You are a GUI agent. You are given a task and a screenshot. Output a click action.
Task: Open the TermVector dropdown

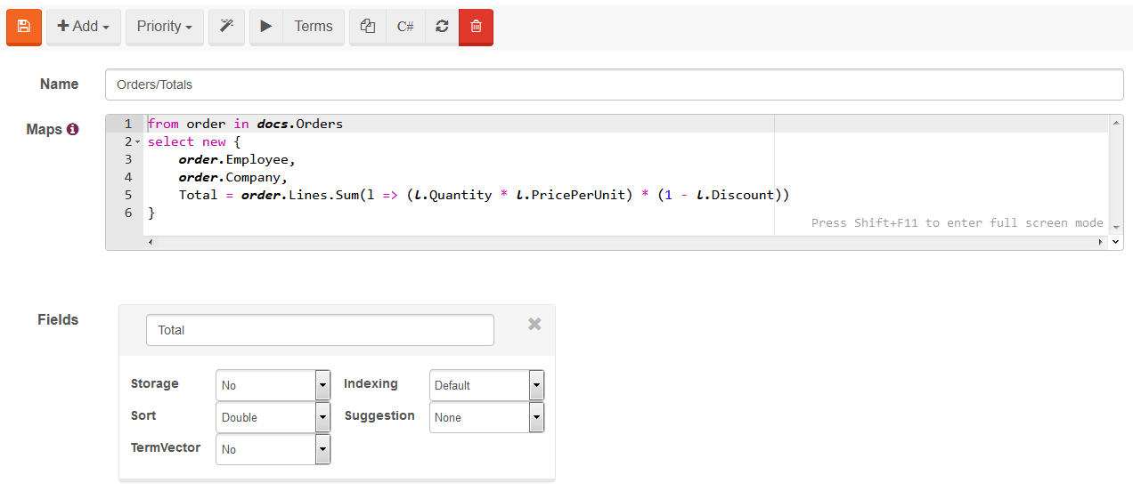click(x=273, y=449)
